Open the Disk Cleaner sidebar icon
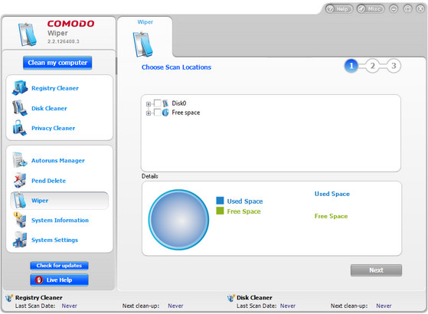Image resolution: width=428 pixels, height=314 pixels. [x=20, y=108]
